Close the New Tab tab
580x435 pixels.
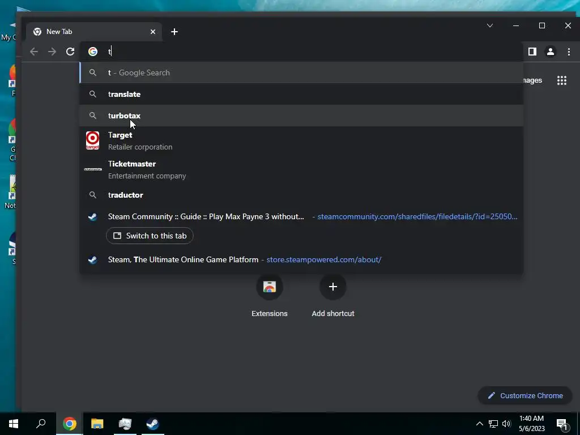pyautogui.click(x=153, y=32)
